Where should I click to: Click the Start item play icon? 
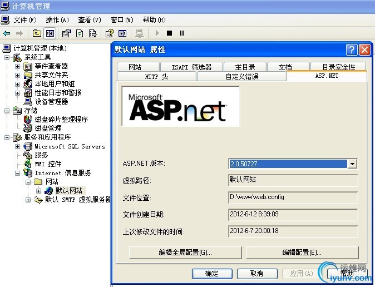point(157,33)
